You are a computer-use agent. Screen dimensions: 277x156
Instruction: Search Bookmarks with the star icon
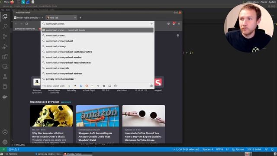pos(104,86)
